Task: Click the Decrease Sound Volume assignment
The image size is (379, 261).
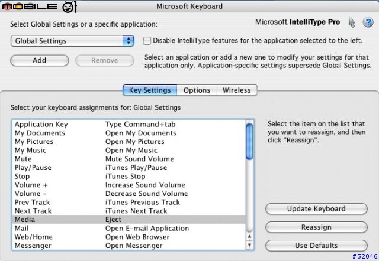Action: point(146,194)
